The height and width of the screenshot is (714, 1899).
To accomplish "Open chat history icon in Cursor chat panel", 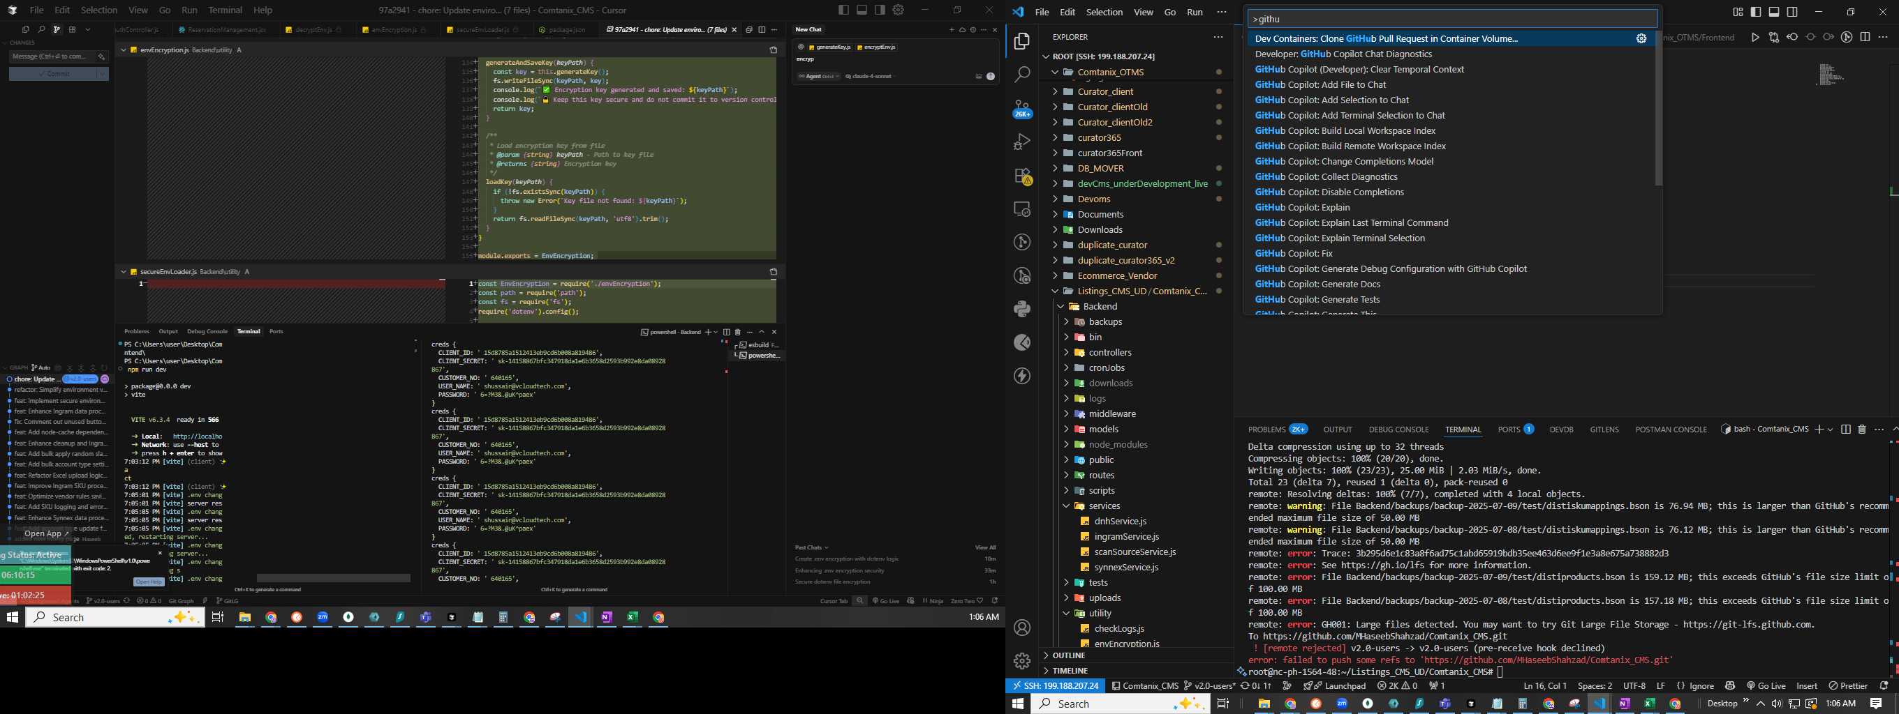I will tap(973, 29).
